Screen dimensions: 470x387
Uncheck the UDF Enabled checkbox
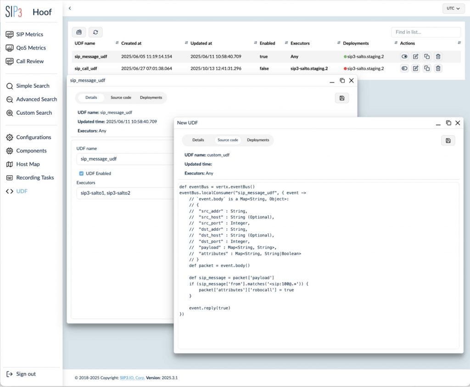click(81, 173)
